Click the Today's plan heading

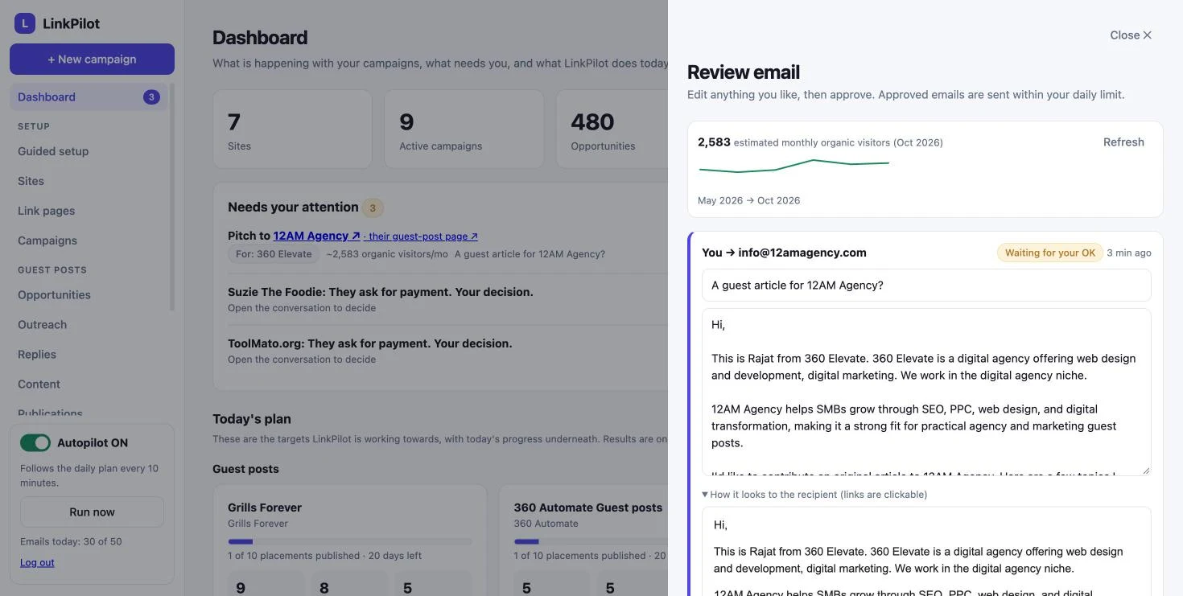pos(252,419)
